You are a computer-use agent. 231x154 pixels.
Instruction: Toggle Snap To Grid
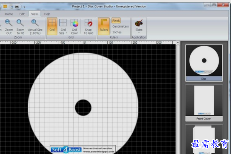pyautogui.click(x=88, y=27)
